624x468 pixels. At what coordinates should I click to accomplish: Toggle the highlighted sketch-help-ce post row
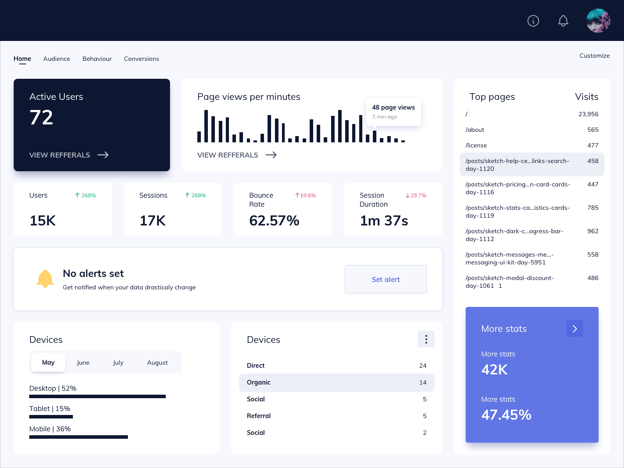click(532, 164)
